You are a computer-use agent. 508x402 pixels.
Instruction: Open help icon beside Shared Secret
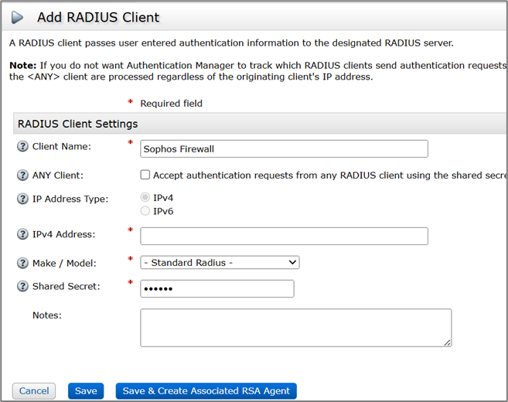point(22,287)
